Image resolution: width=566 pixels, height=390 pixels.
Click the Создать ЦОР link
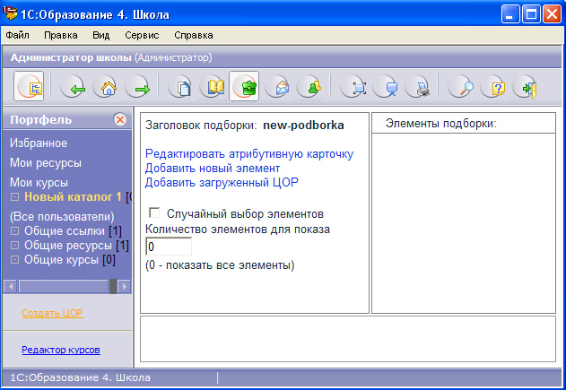(x=52, y=313)
